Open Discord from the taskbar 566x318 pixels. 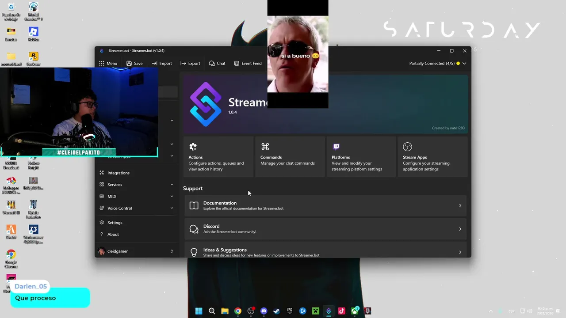(x=264, y=311)
